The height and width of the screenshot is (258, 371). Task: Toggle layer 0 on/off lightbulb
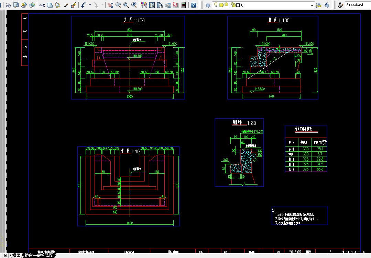tap(216, 5)
